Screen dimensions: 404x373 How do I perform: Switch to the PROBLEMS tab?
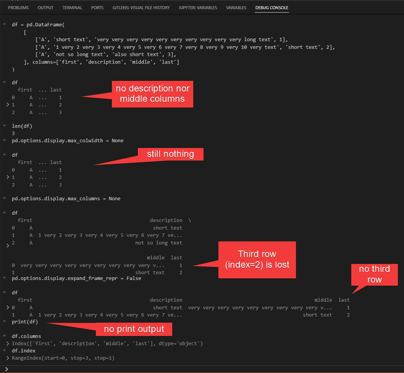[18, 7]
